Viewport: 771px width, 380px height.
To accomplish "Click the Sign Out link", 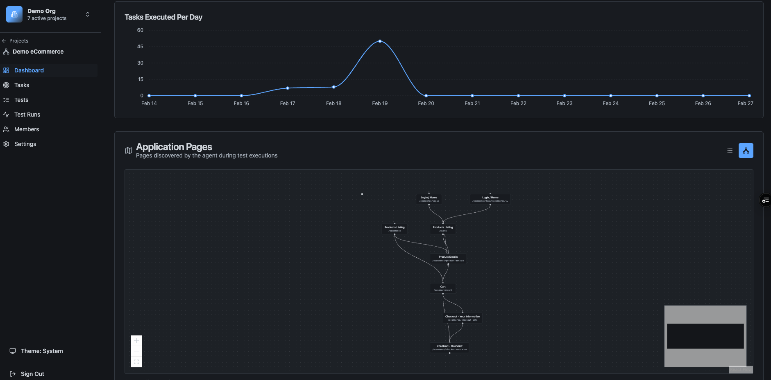I will pos(32,373).
